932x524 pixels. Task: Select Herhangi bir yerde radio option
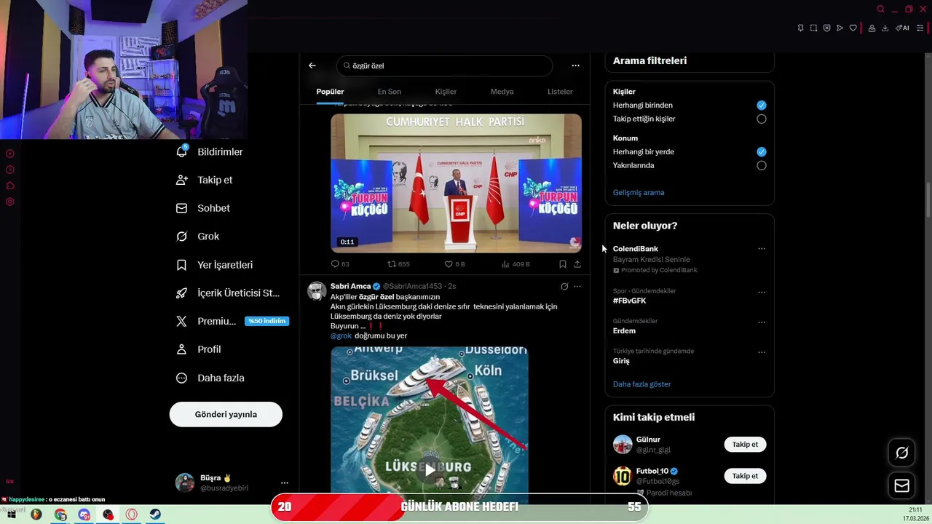tap(761, 152)
